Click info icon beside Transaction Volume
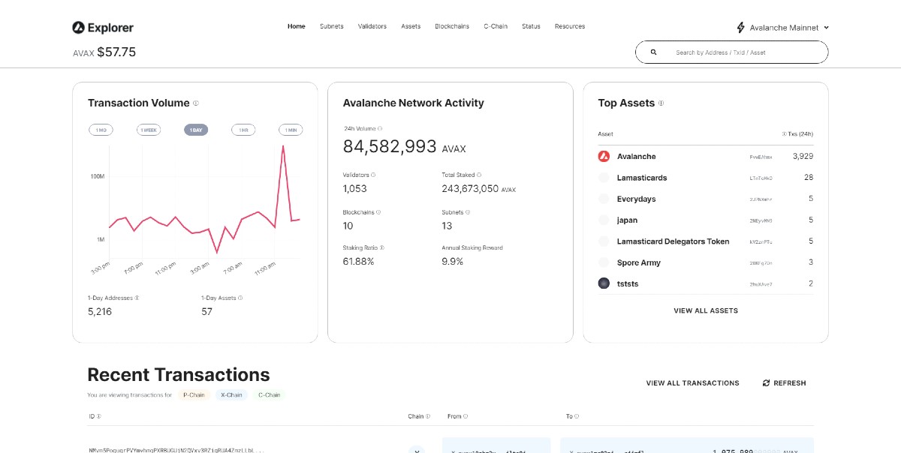Image resolution: width=901 pixels, height=453 pixels. tap(196, 103)
